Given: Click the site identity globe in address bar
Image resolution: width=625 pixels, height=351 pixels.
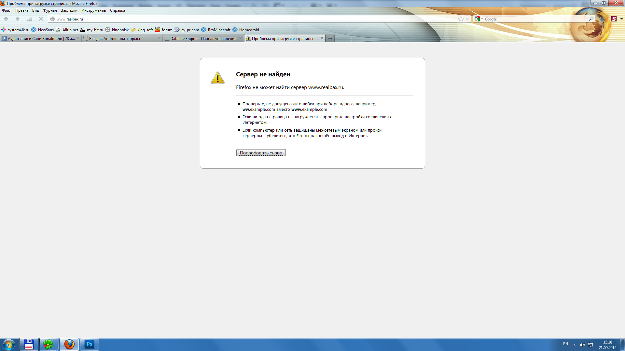Looking at the screenshot, I should pyautogui.click(x=52, y=19).
